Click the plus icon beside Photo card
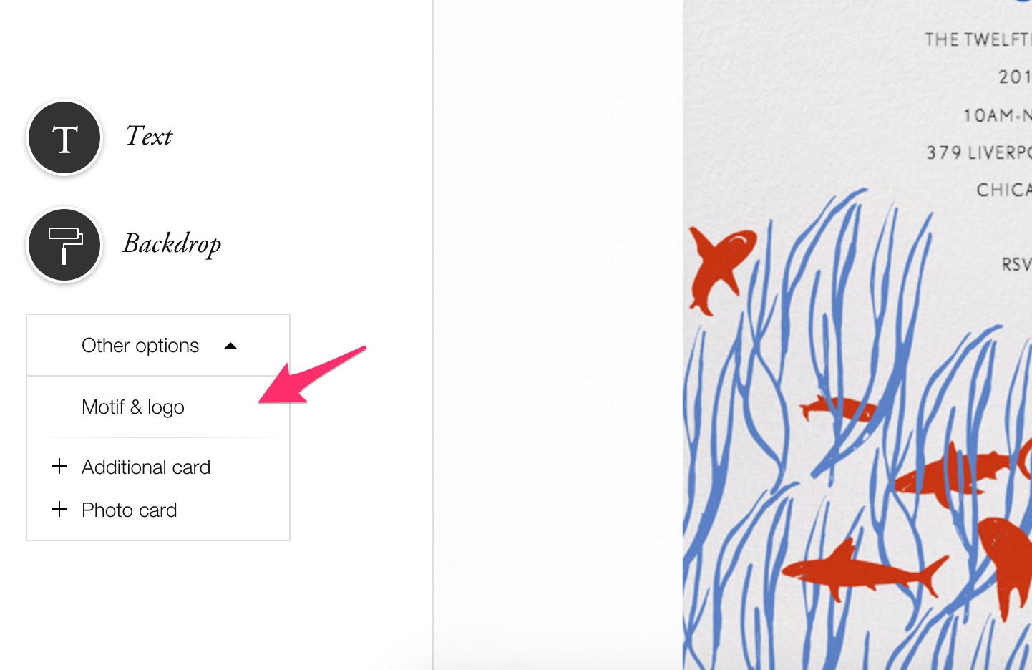 coord(59,510)
